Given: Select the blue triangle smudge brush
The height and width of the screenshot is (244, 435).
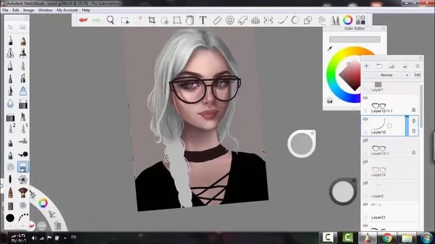Looking at the screenshot, I should [23, 91].
